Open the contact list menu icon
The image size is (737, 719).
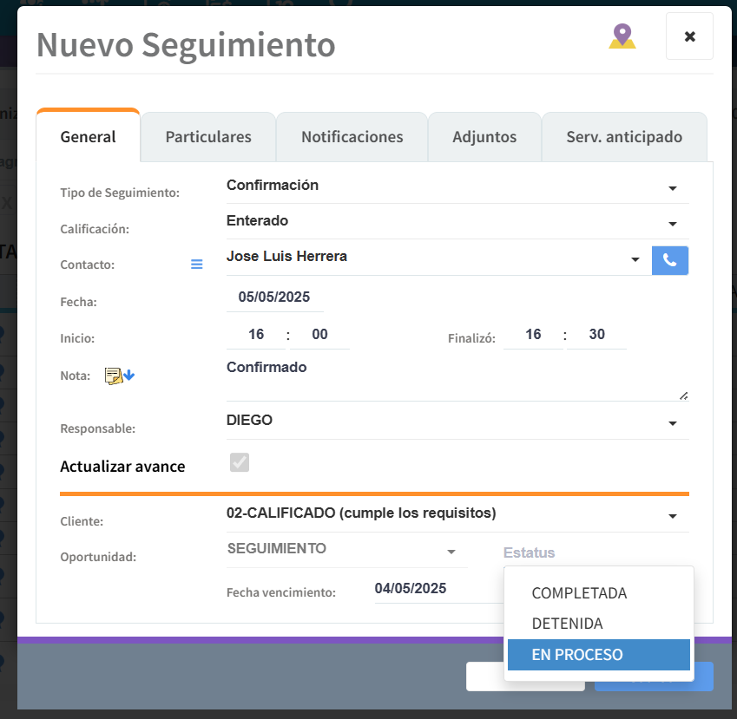click(x=196, y=265)
